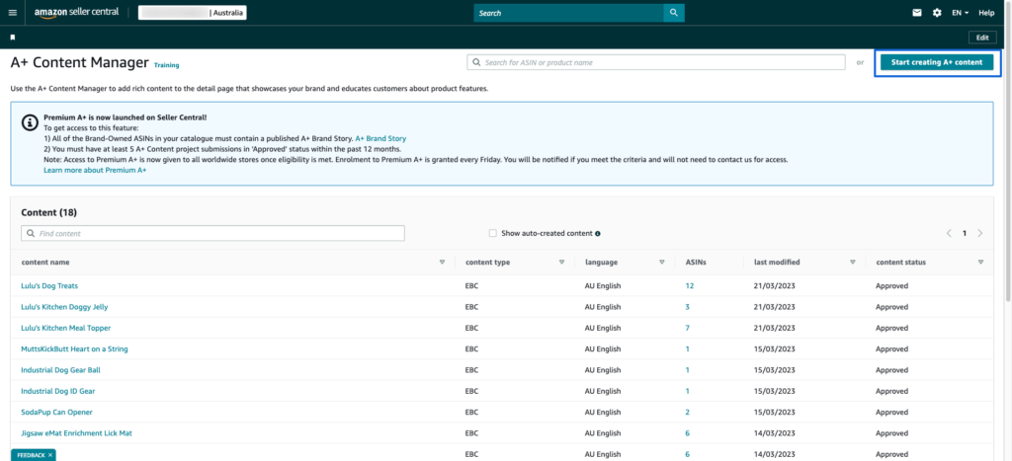This screenshot has width=1012, height=461.
Task: Open the Help menu item
Action: click(x=986, y=13)
